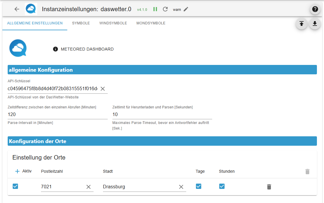This screenshot has width=324, height=203.
Task: Click the warn log level text
Action: point(177,10)
